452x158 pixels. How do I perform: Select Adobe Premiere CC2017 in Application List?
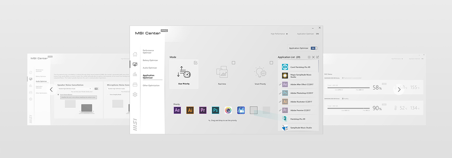pos(298,110)
